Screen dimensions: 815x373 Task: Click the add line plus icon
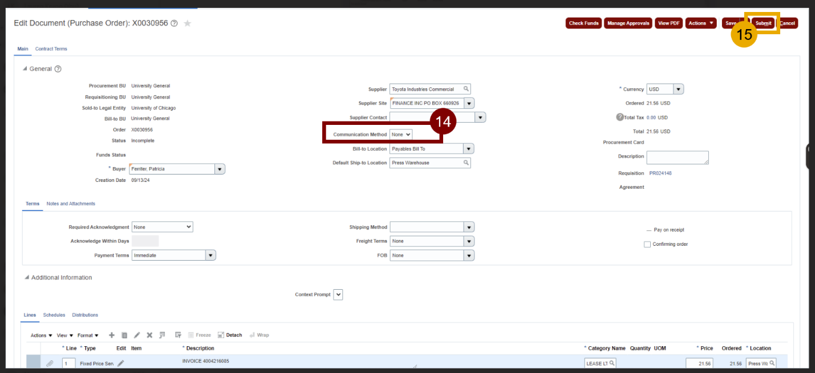pos(112,335)
